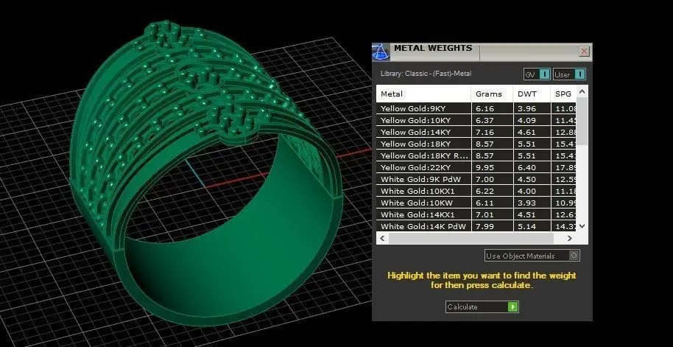Viewport: 673px width, 347px height.
Task: Click the Grams column header
Action: coord(493,94)
